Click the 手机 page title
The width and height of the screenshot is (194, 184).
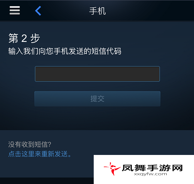[98, 11]
